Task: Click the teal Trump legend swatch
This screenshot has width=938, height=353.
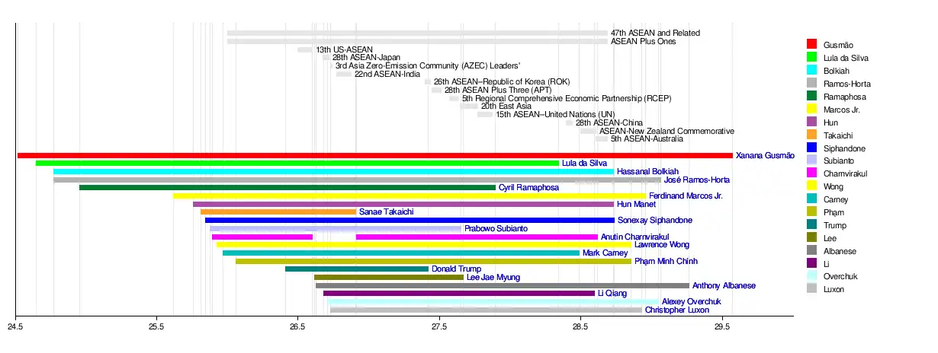Action: pos(812,226)
